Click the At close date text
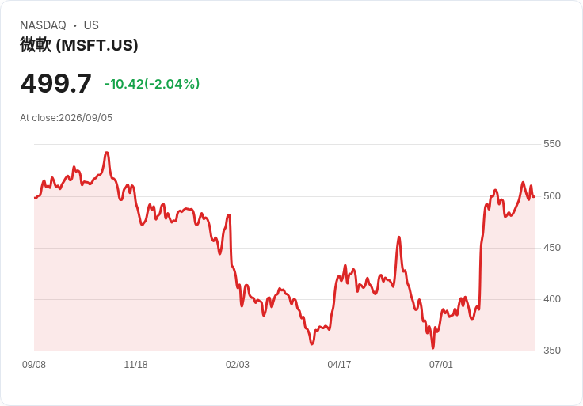 point(67,118)
